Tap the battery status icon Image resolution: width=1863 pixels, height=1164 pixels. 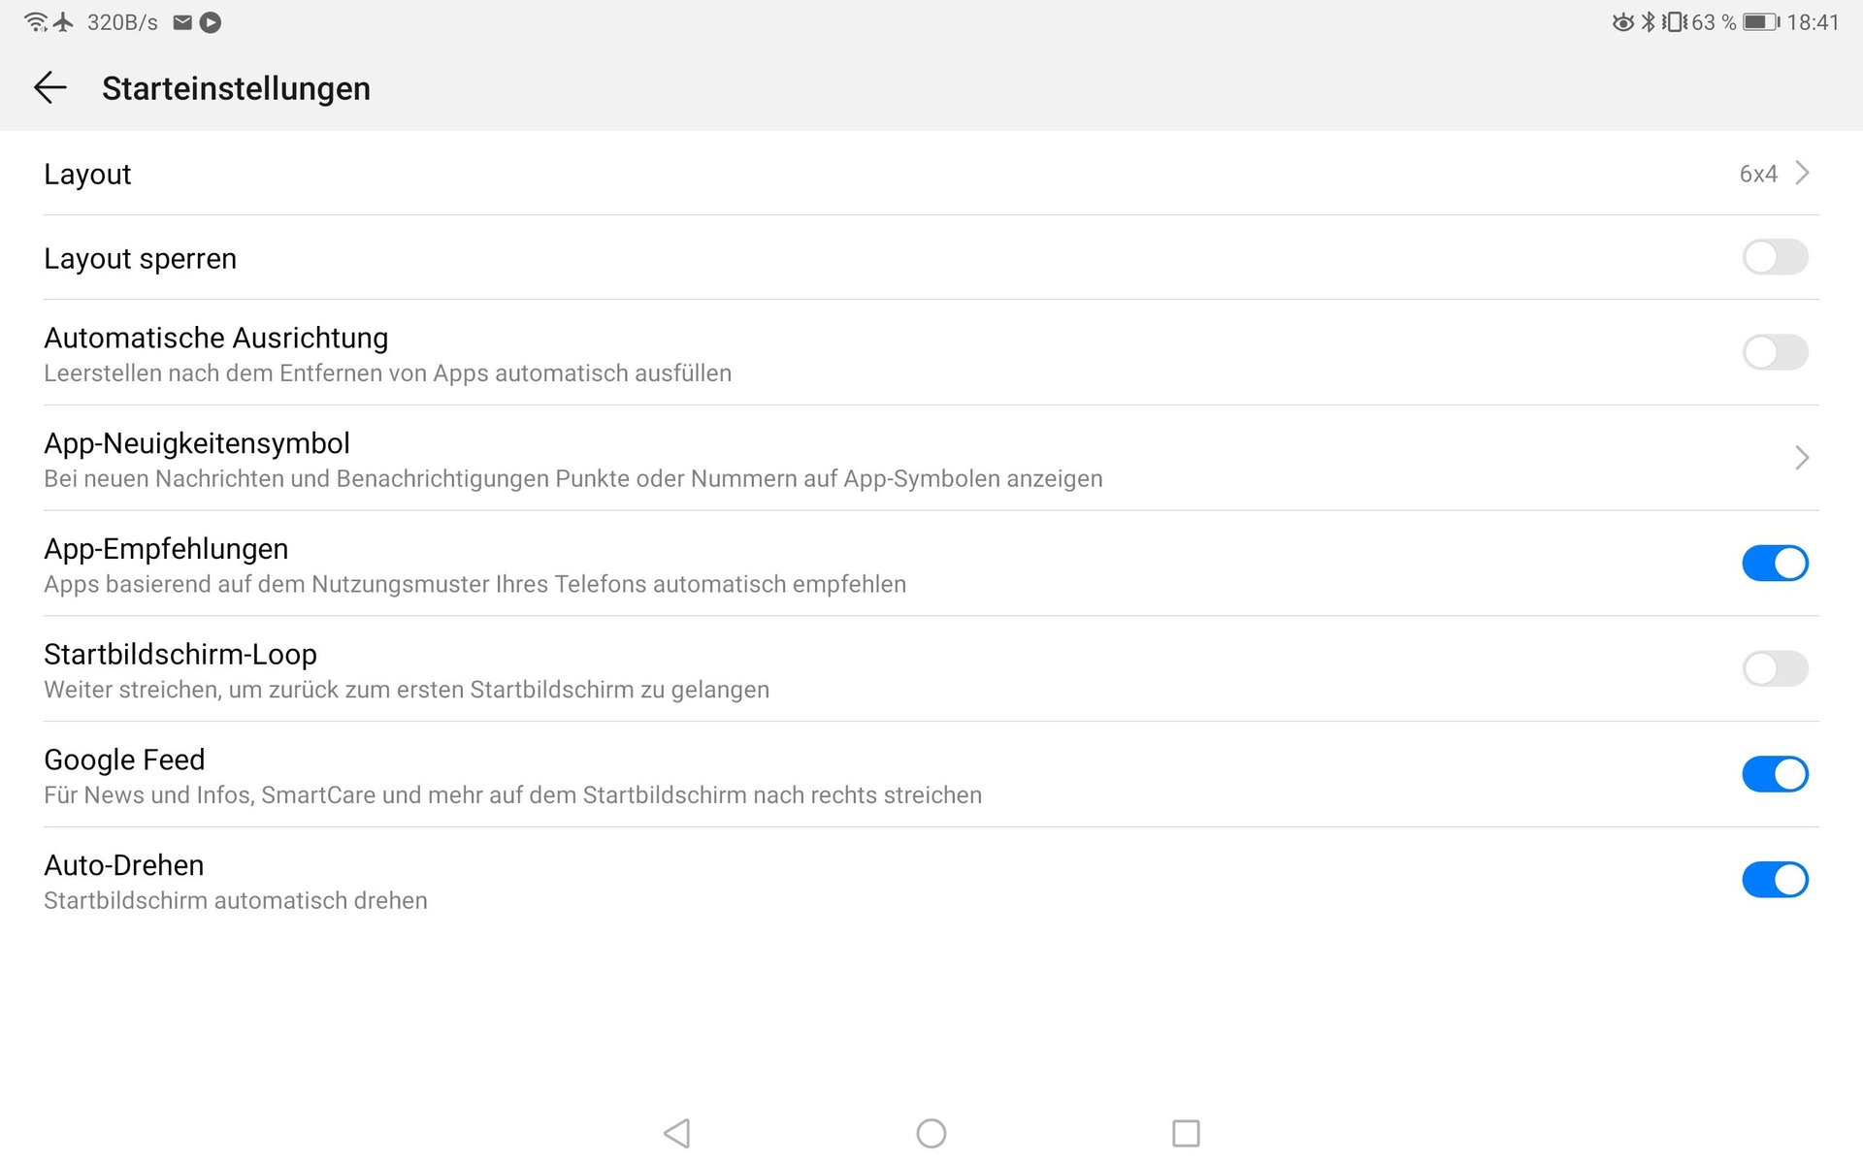coord(1761,22)
